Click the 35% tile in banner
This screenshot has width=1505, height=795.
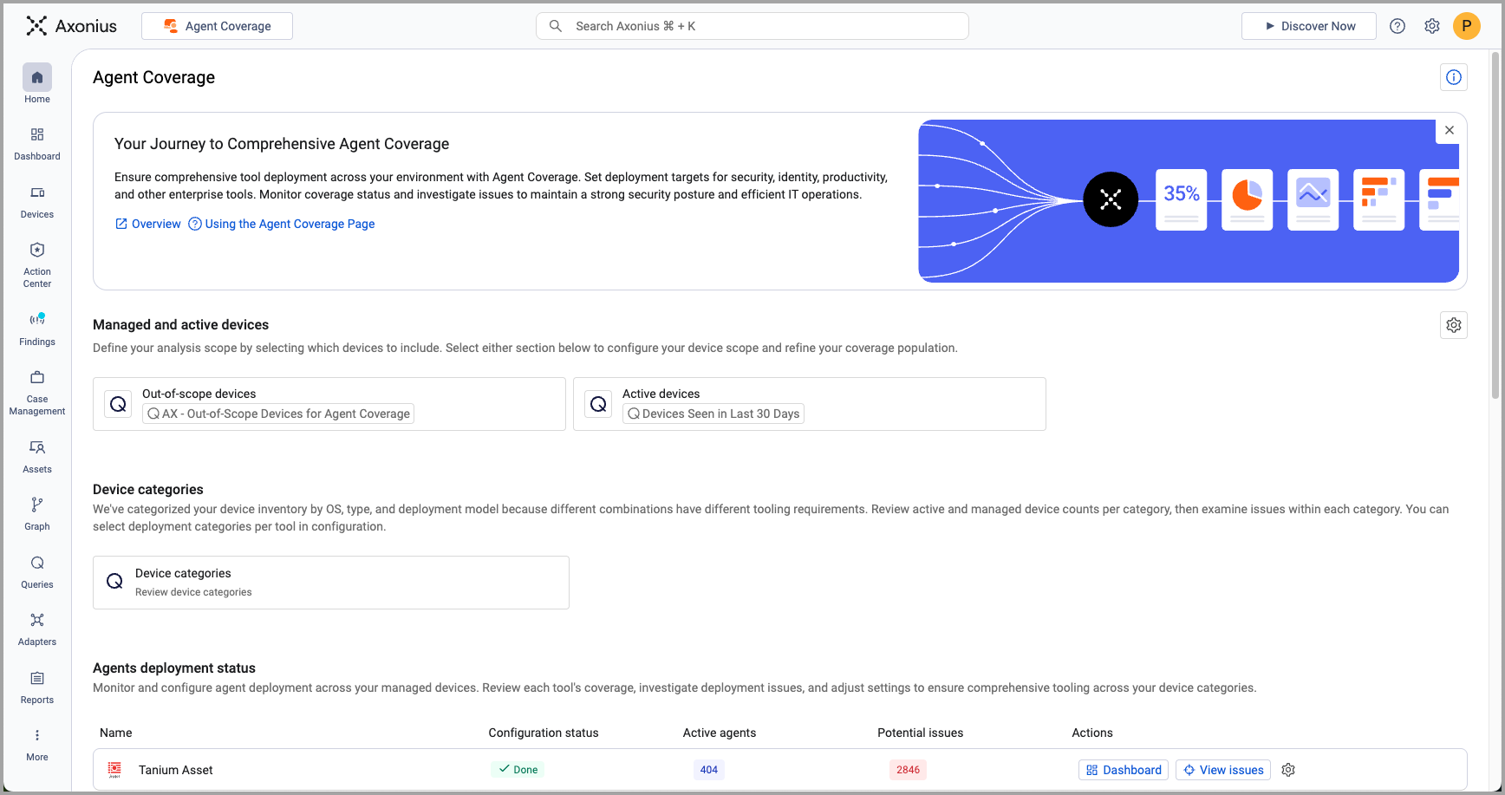pos(1182,199)
